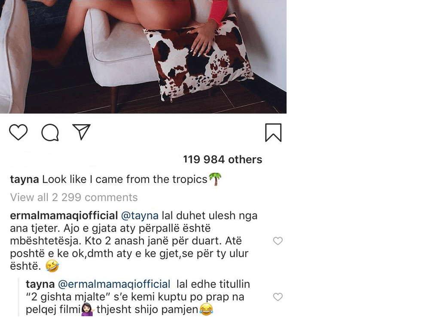This screenshot has height=317, width=421.
Task: Click the rolling-laughing emoji ending the first comment
Action: 52,266
